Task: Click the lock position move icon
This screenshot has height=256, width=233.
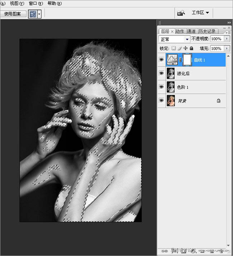Action: [x=185, y=48]
